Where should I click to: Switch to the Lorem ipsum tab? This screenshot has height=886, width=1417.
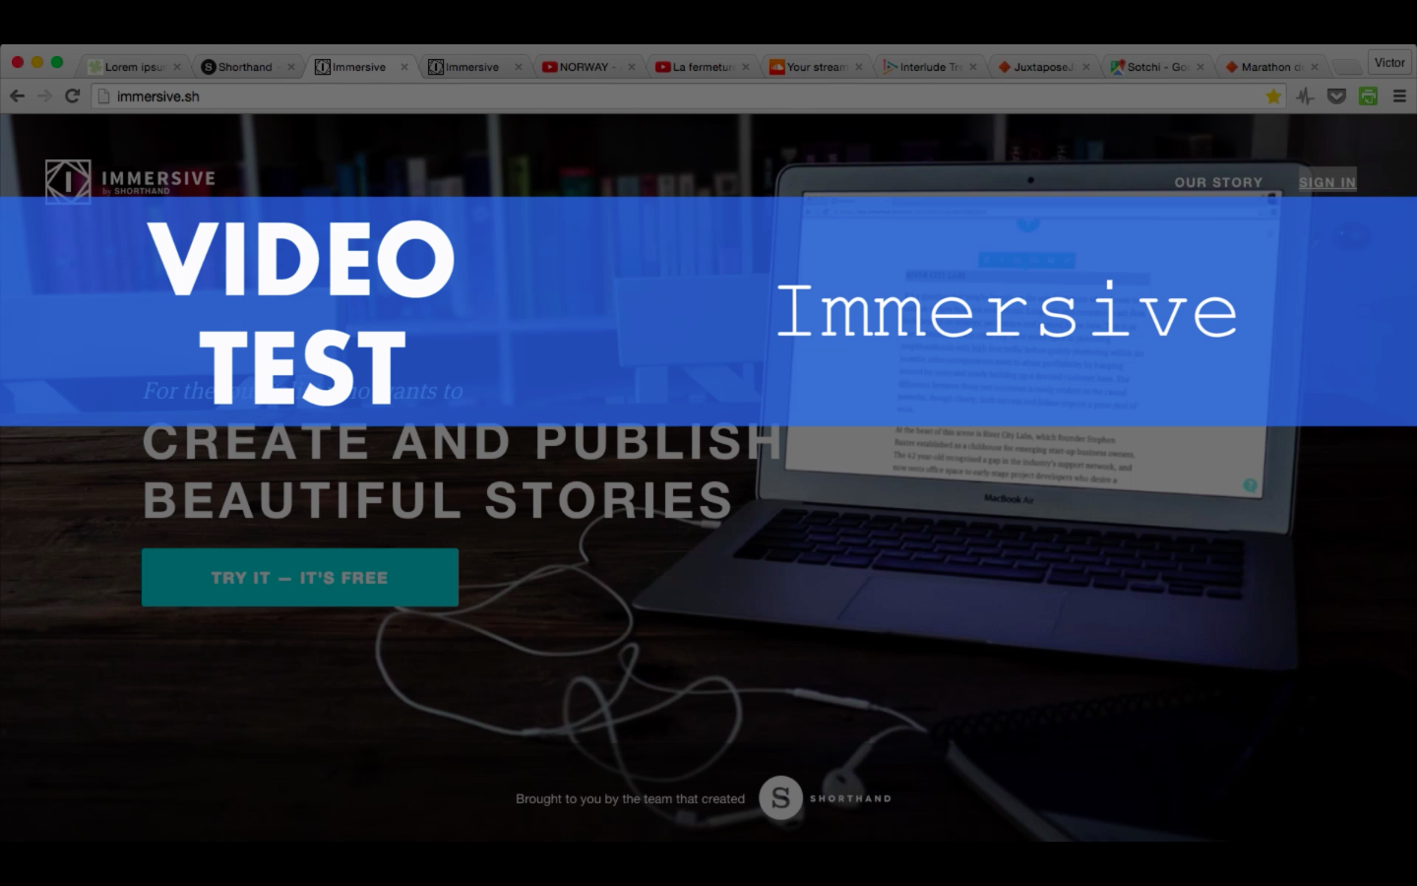point(133,67)
